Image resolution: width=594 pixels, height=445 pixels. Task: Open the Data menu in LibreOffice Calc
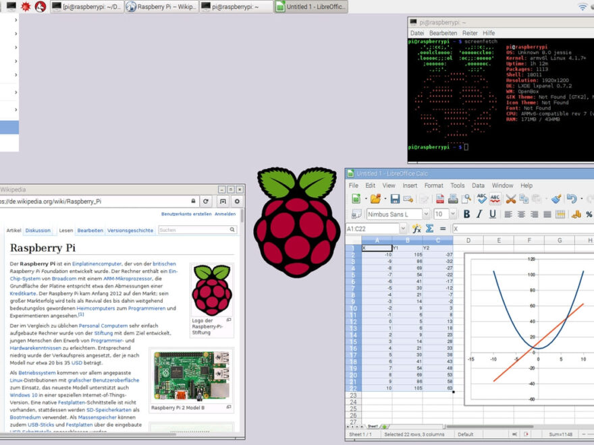(478, 185)
